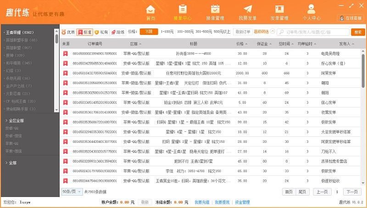This screenshot has width=367, height=208.
Task: Toggle the 优质 quality filter
Action: pyautogui.click(x=68, y=32)
